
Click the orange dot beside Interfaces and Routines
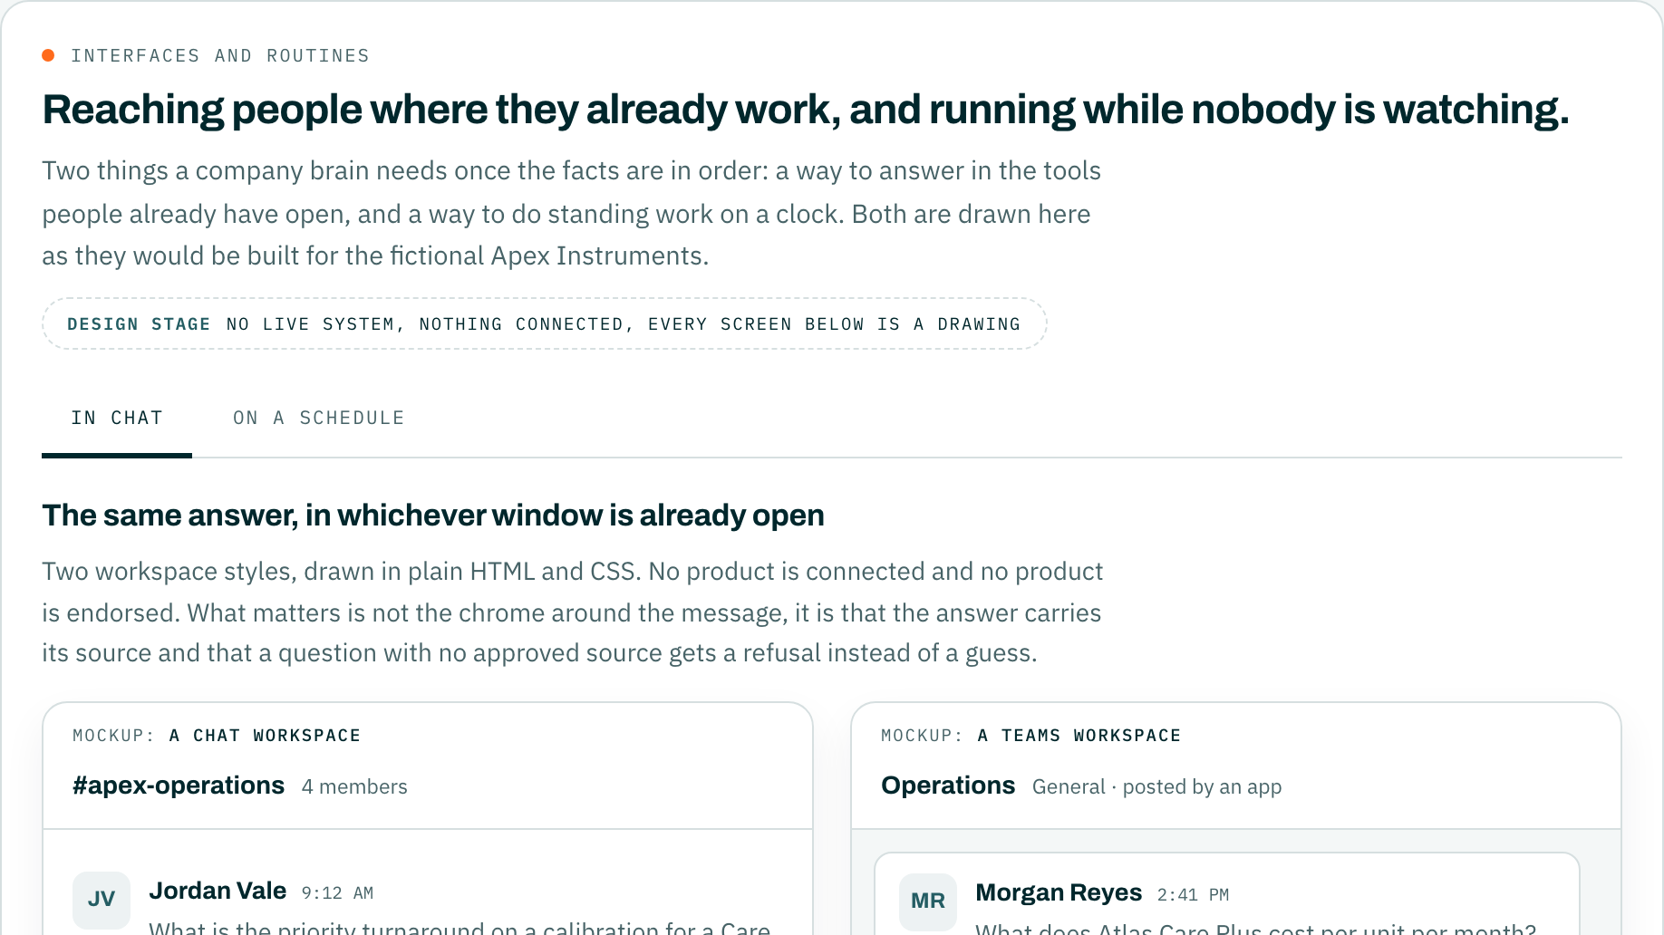point(48,55)
